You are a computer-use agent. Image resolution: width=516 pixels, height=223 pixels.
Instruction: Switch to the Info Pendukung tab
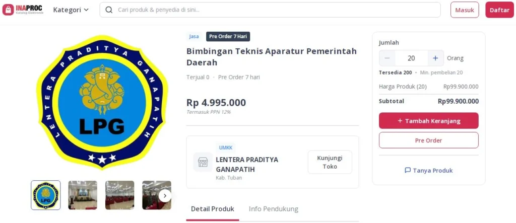(x=274, y=209)
